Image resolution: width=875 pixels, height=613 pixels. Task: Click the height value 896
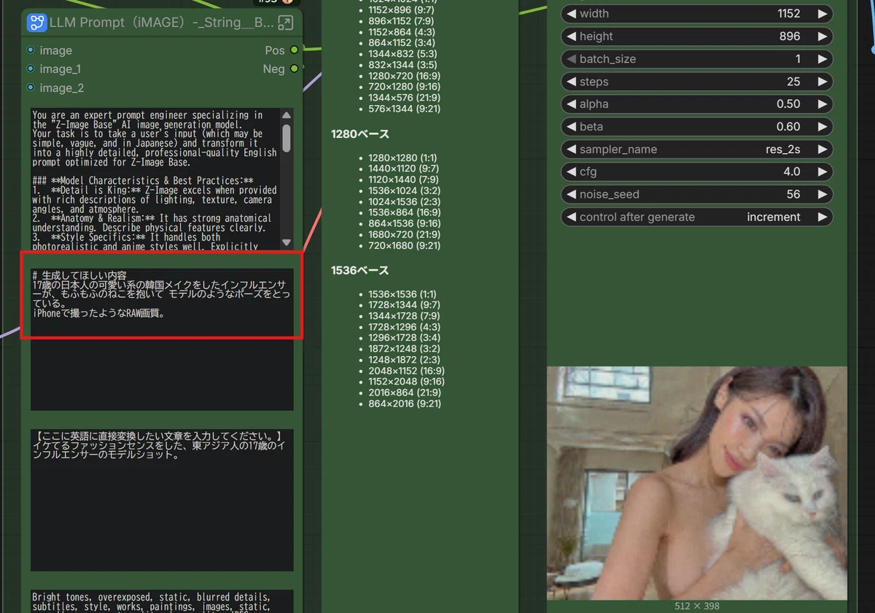tap(790, 36)
